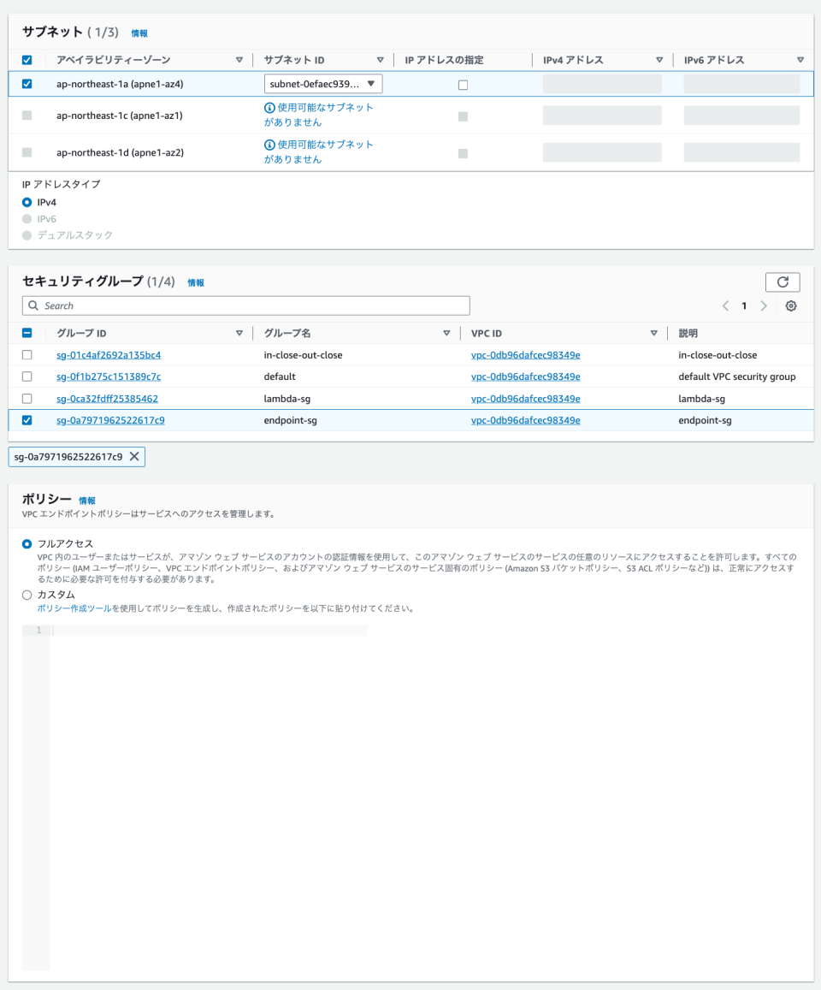Sort security groups by group name arrow
Screen dimensions: 821x990
point(446,333)
